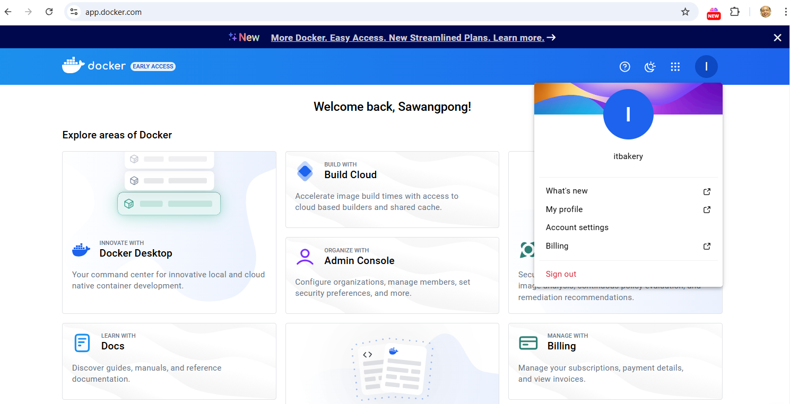This screenshot has width=790, height=404.
Task: Click the Docker Desktop whale icon
Action: [x=81, y=249]
